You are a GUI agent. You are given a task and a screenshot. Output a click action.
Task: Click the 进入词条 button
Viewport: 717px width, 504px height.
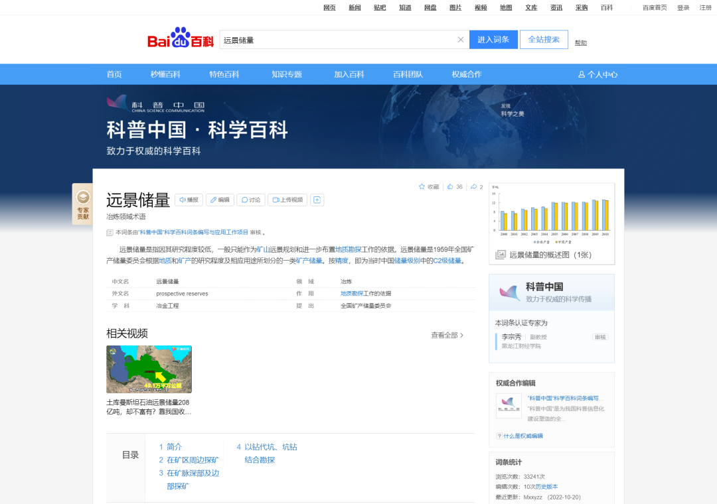(493, 40)
